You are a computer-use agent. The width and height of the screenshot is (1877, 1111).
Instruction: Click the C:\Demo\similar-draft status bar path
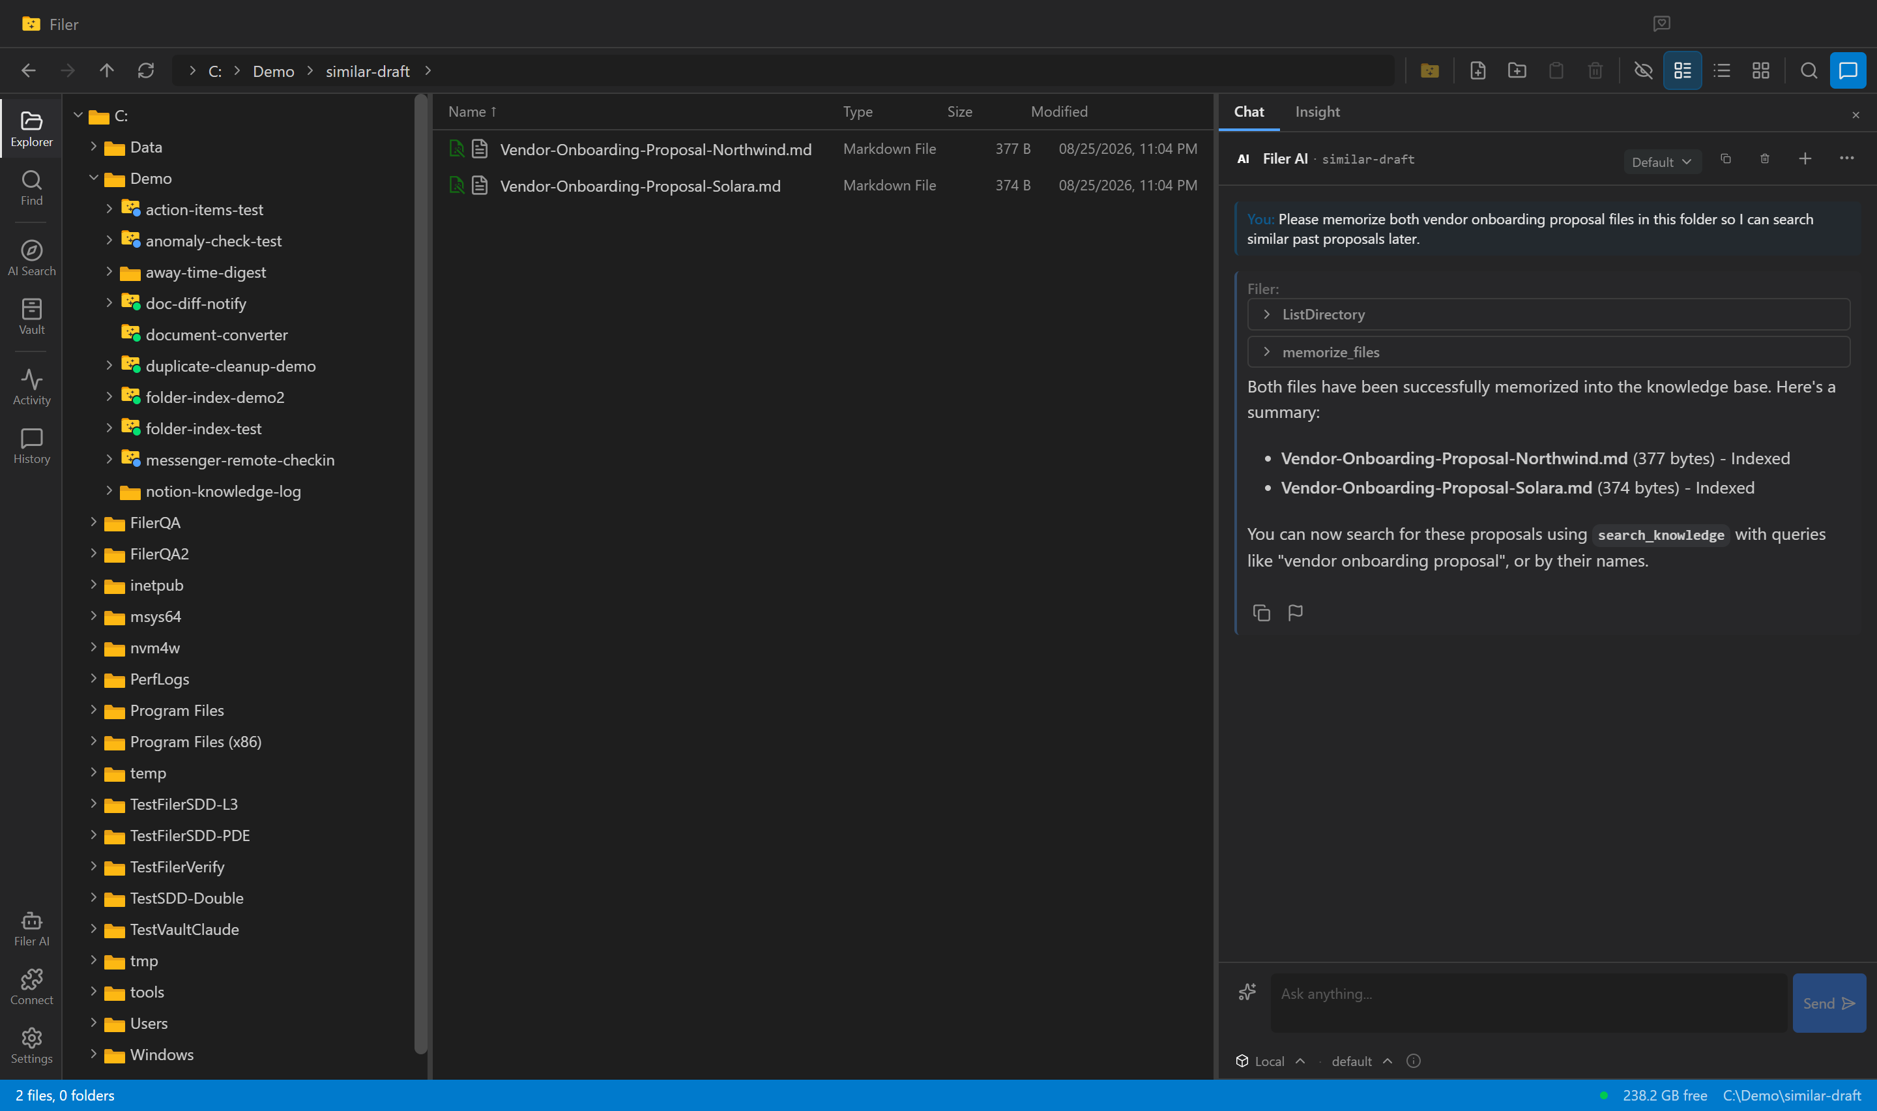(1792, 1095)
